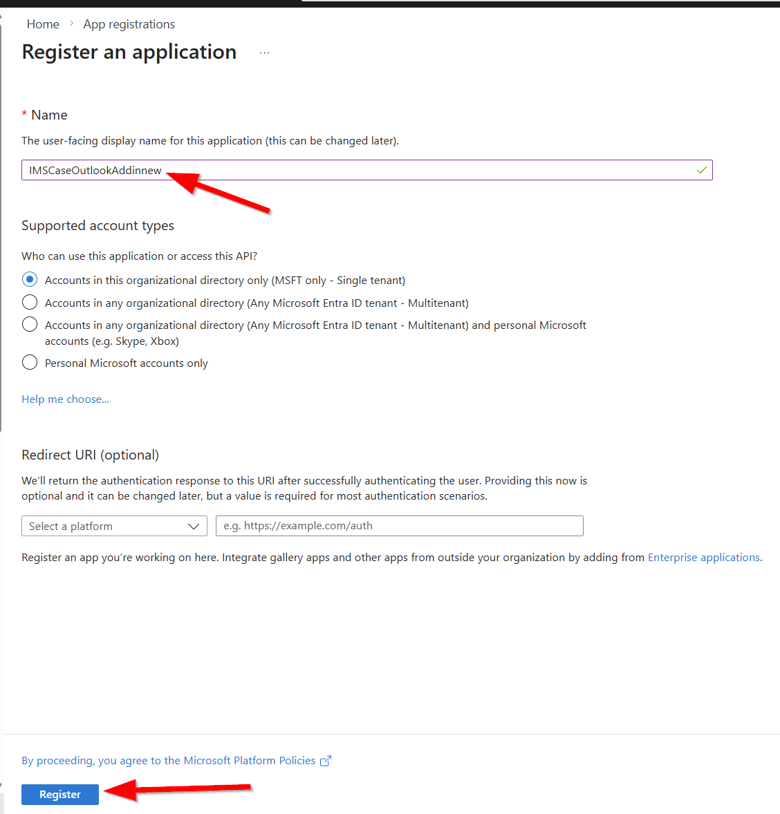Navigate to App registrations breadcrumb
The image size is (780, 814).
[129, 24]
